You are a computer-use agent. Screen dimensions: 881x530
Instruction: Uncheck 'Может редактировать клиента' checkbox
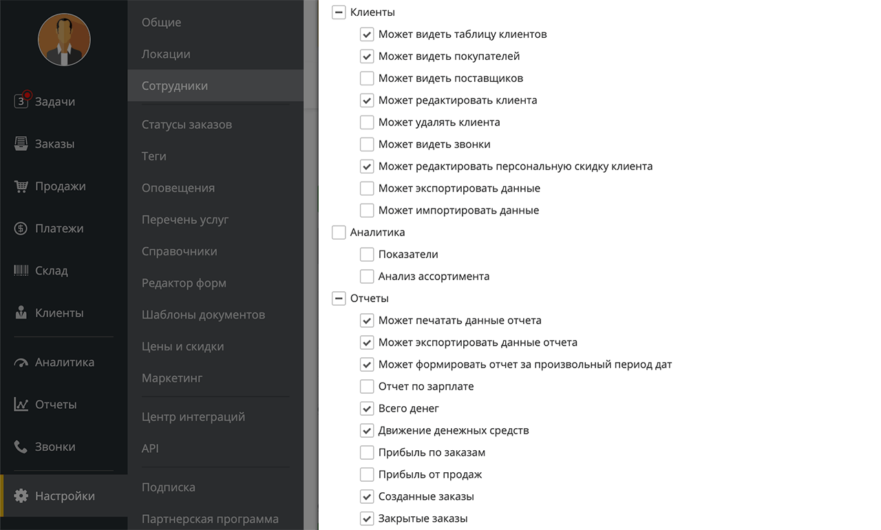pos(367,100)
